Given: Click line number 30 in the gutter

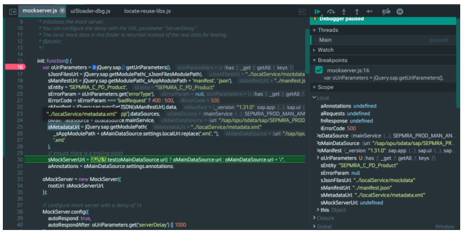Looking at the screenshot, I should [x=20, y=160].
